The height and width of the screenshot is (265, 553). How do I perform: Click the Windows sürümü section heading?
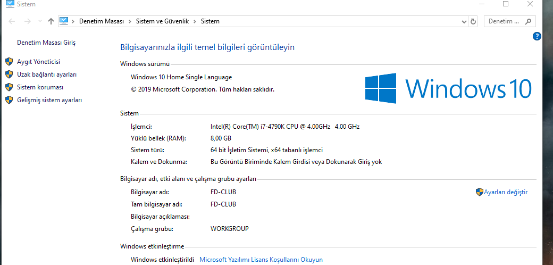click(x=145, y=64)
